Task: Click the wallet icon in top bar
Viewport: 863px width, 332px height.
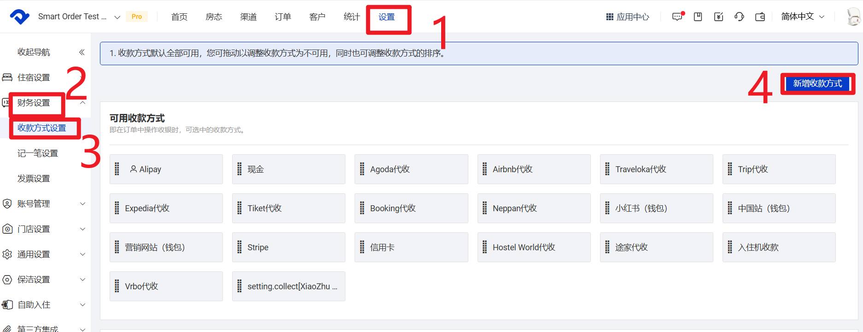Action: coord(760,17)
